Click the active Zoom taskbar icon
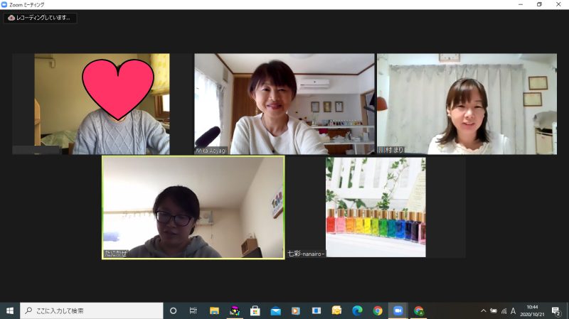The height and width of the screenshot is (319, 569). click(398, 310)
